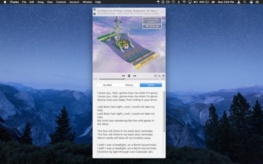
Task: Open the iTunes application menu
Action: (x=14, y=2)
